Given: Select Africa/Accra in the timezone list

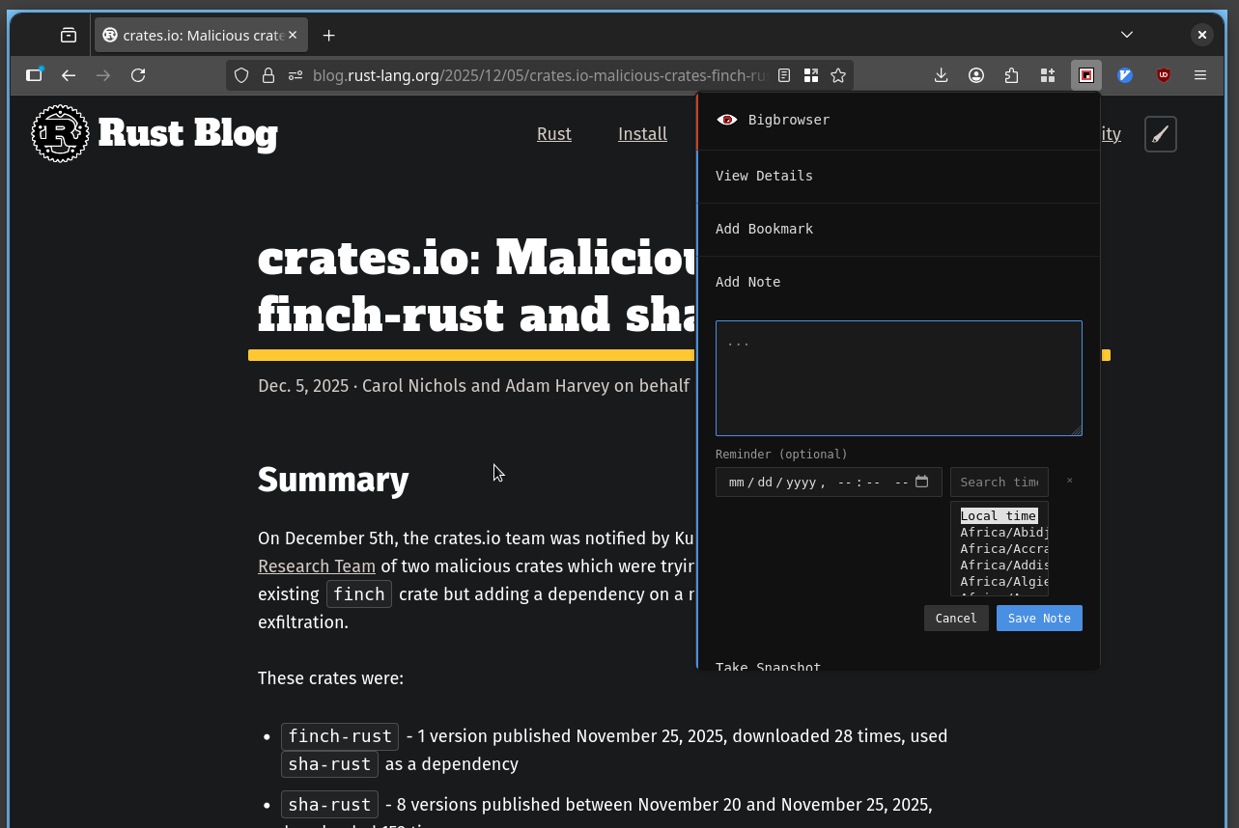Looking at the screenshot, I should pyautogui.click(x=1003, y=548).
